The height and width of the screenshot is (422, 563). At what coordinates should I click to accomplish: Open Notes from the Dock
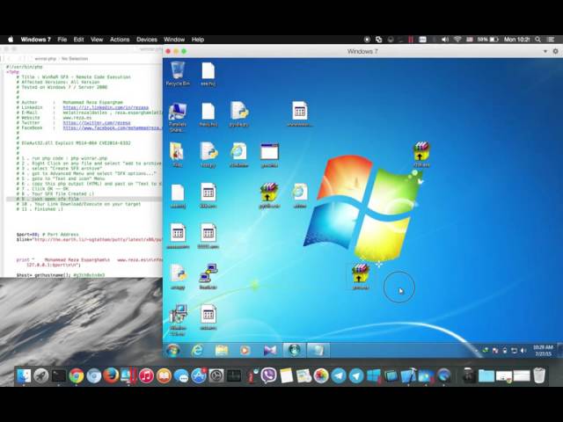click(286, 375)
